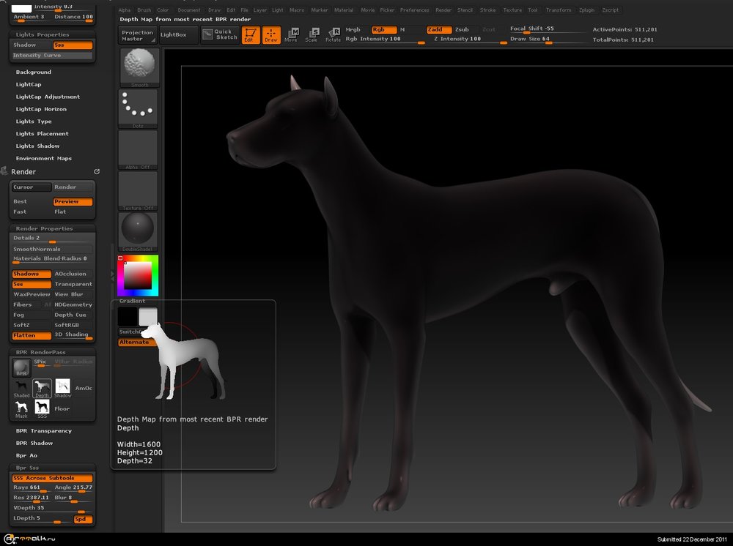Open the Dots stroke type selector
The image size is (733, 546).
138,108
